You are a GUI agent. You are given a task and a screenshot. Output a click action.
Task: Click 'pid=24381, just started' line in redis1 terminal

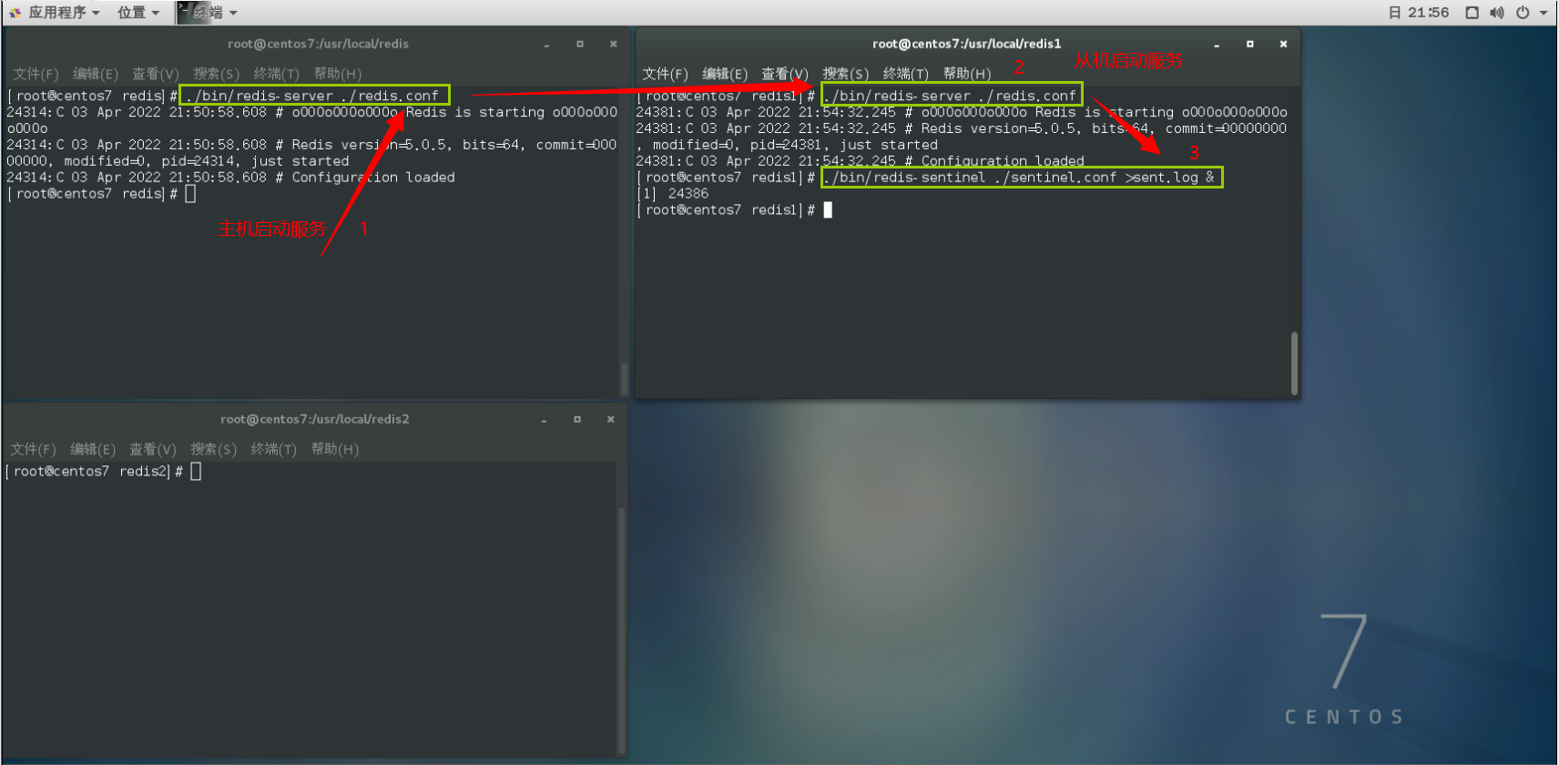787,145
